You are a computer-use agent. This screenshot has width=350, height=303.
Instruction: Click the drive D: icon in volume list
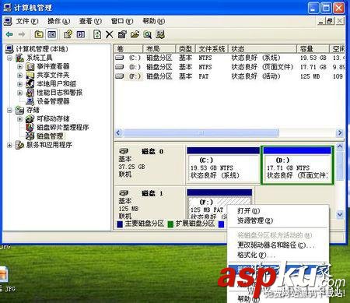click(119, 67)
